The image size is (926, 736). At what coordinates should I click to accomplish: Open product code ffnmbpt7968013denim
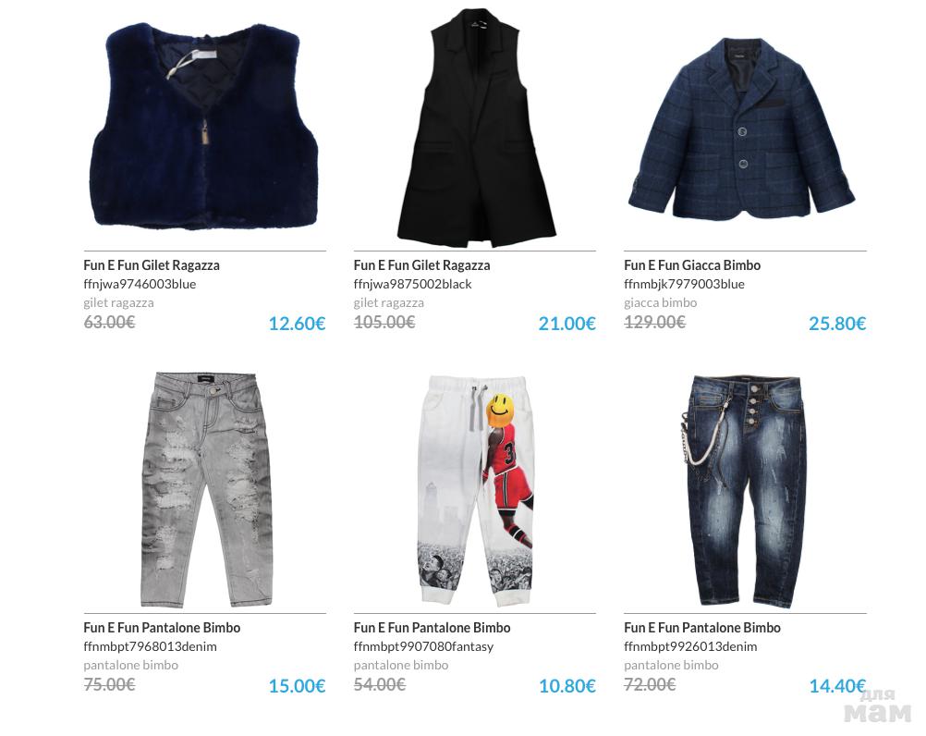tap(150, 646)
